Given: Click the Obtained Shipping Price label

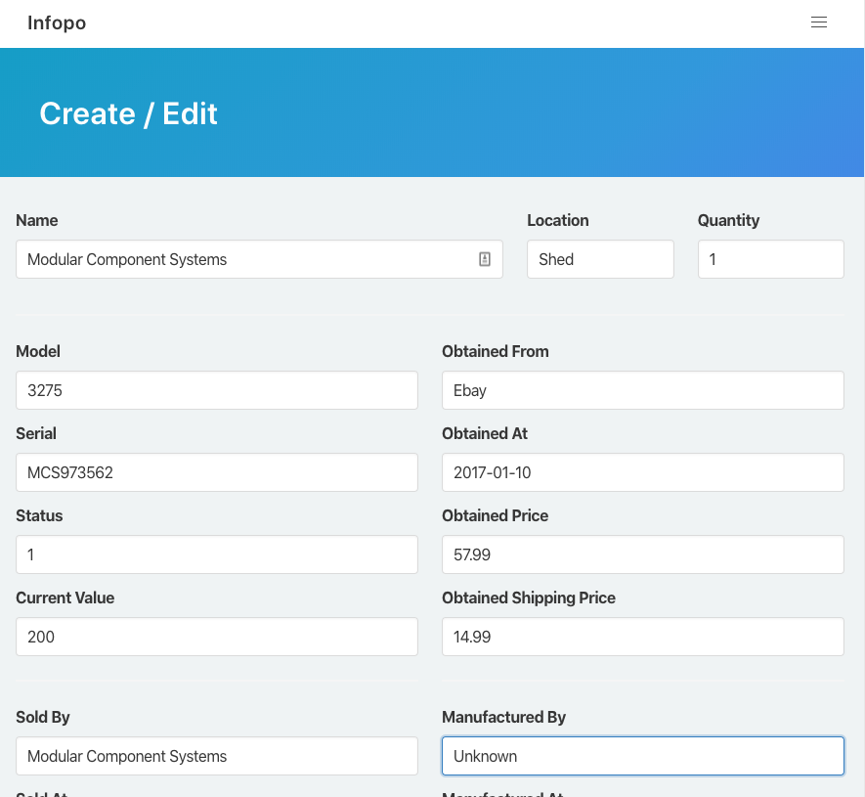Looking at the screenshot, I should [x=528, y=598].
